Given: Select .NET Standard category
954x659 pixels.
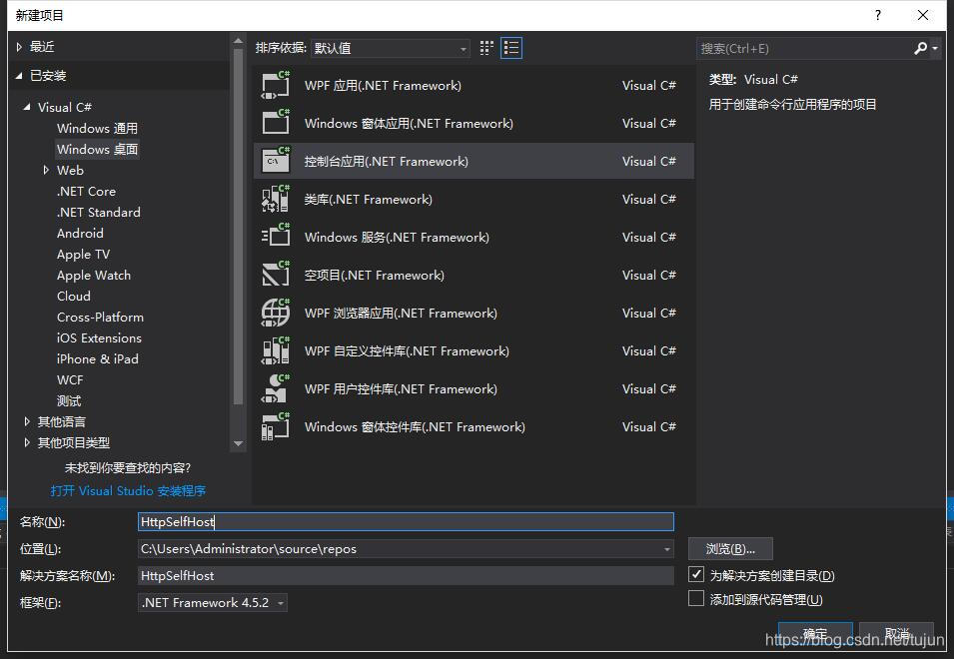Looking at the screenshot, I should pos(99,212).
